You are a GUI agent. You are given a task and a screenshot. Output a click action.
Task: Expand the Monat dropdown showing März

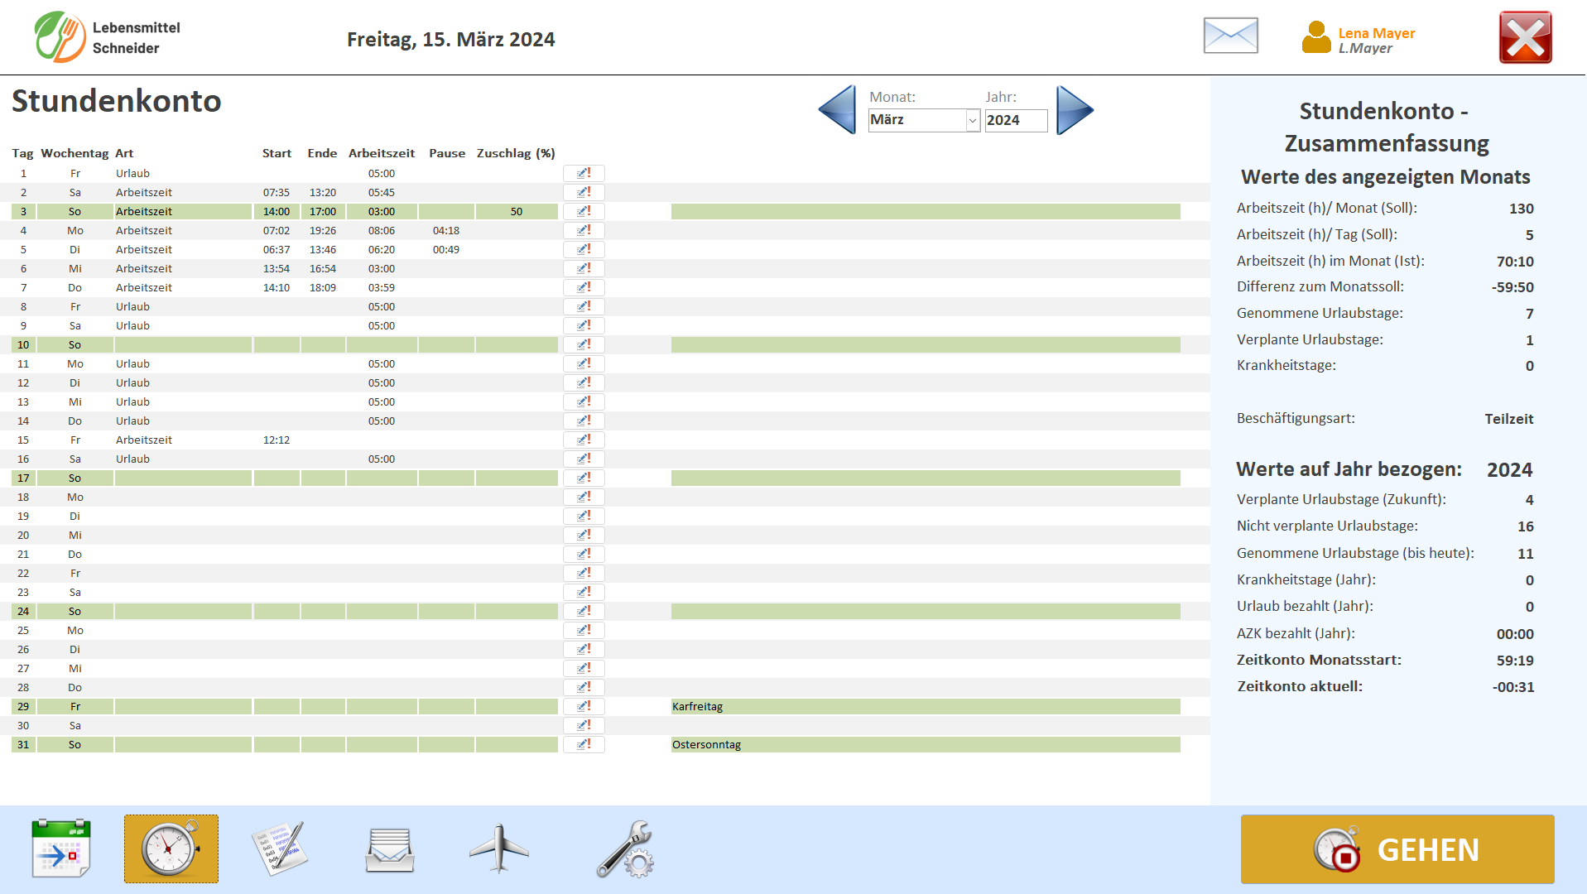(x=972, y=120)
